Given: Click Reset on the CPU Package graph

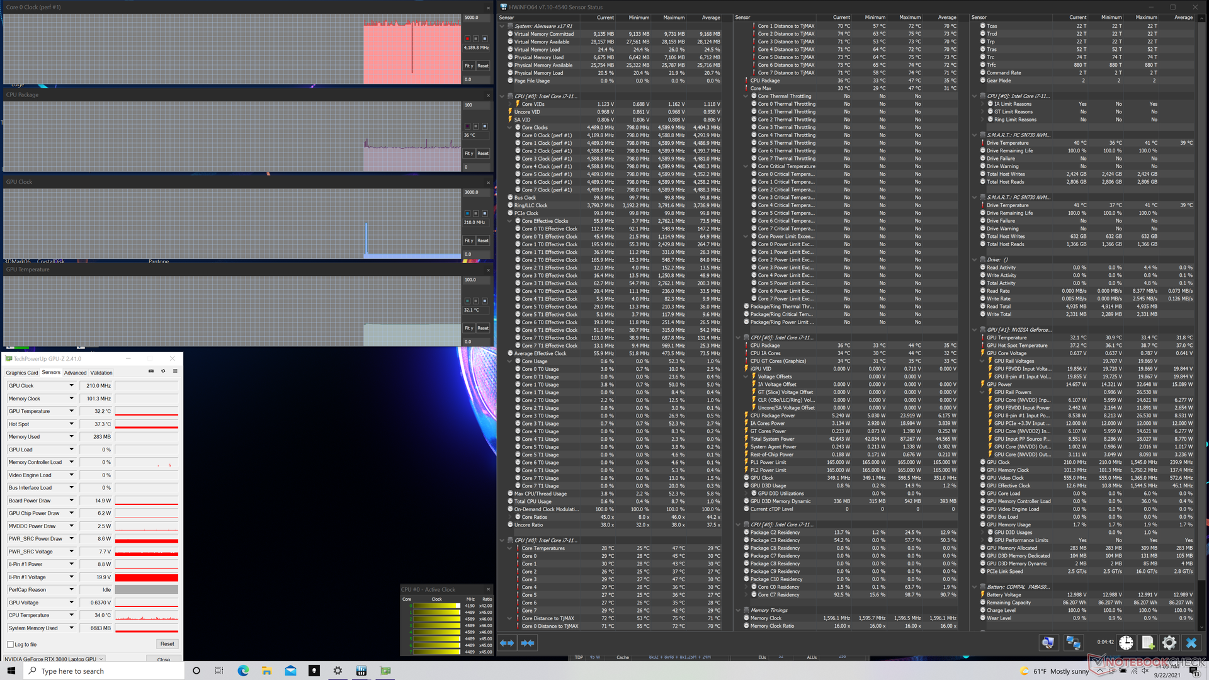Looking at the screenshot, I should click(x=483, y=154).
